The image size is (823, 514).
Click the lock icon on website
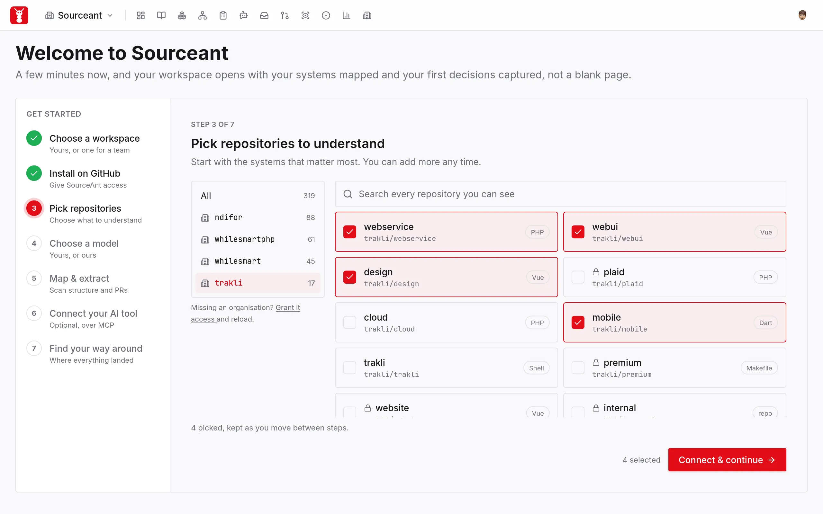368,408
